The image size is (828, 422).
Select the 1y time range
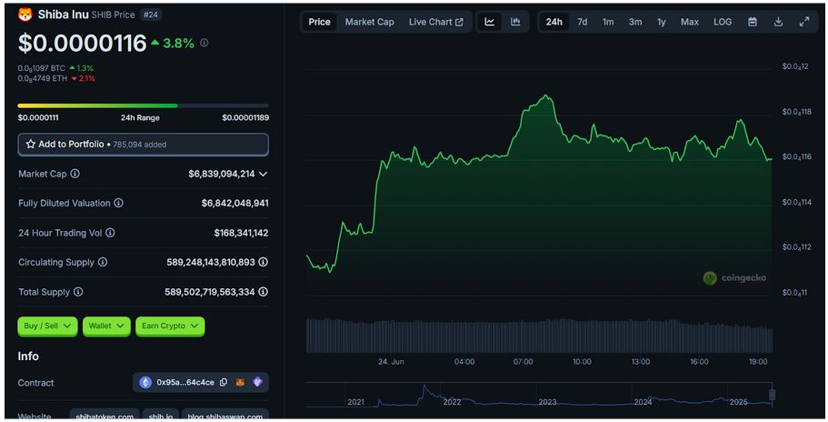click(x=661, y=22)
